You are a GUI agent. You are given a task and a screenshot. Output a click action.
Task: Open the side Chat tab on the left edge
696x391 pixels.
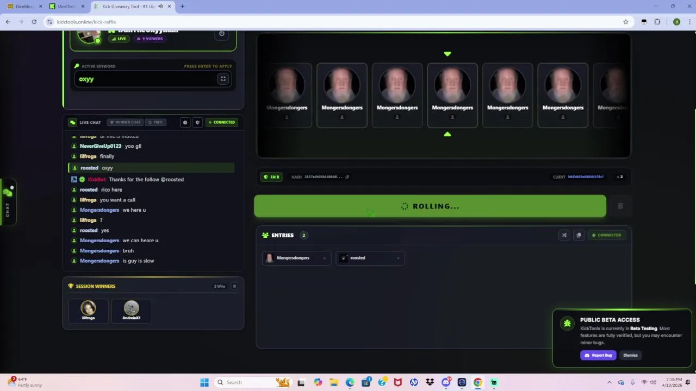(8, 202)
